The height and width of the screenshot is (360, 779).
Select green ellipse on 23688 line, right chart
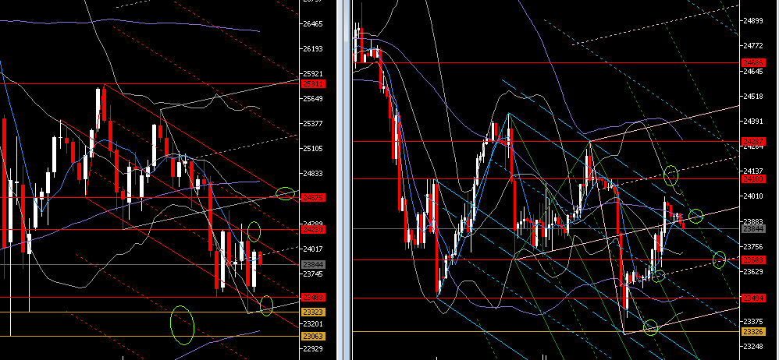coord(720,259)
